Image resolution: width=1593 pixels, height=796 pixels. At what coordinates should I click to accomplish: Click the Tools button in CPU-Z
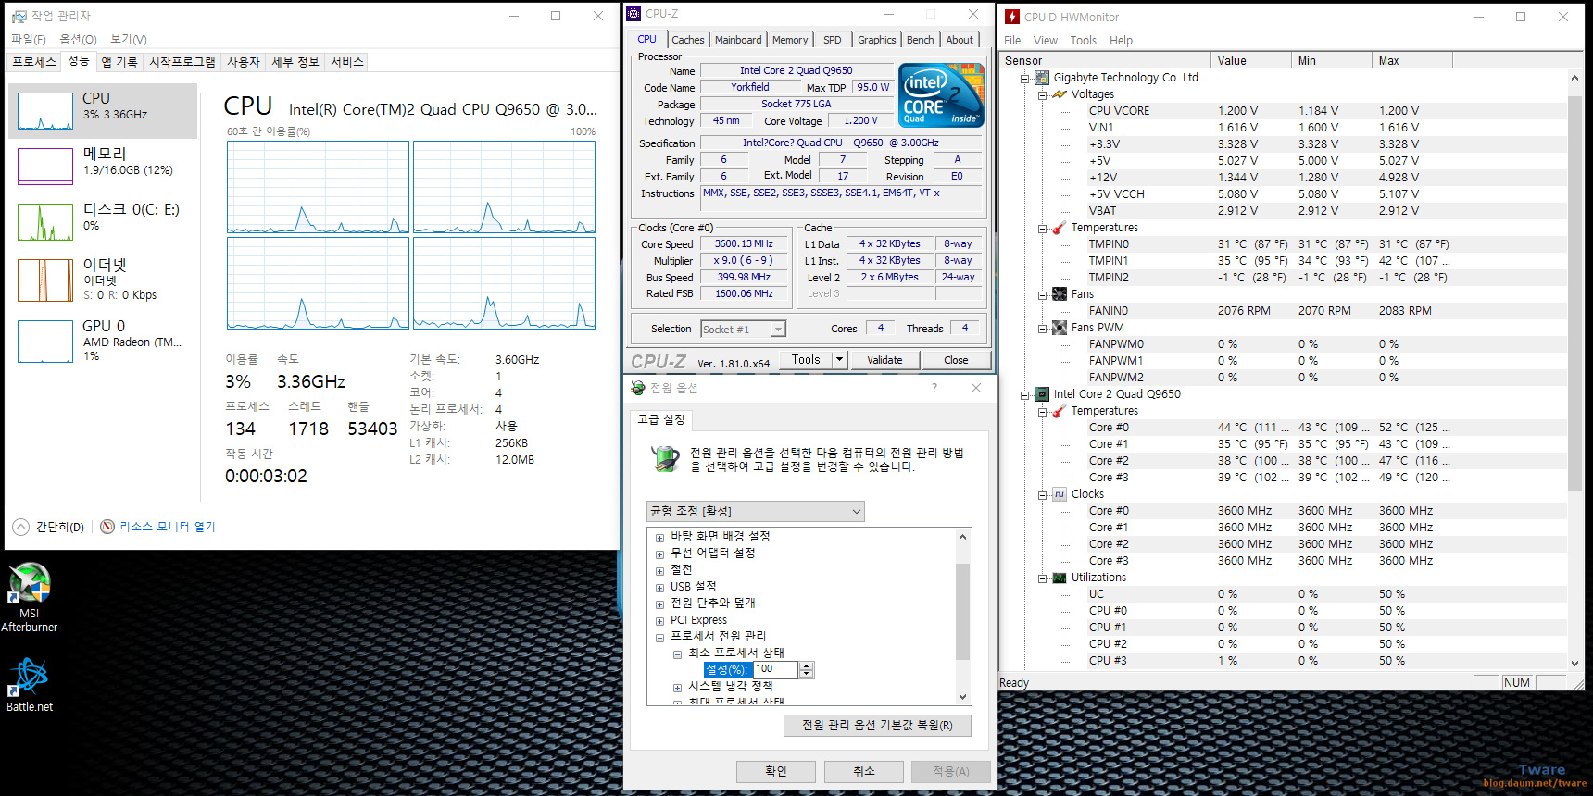[x=806, y=359]
